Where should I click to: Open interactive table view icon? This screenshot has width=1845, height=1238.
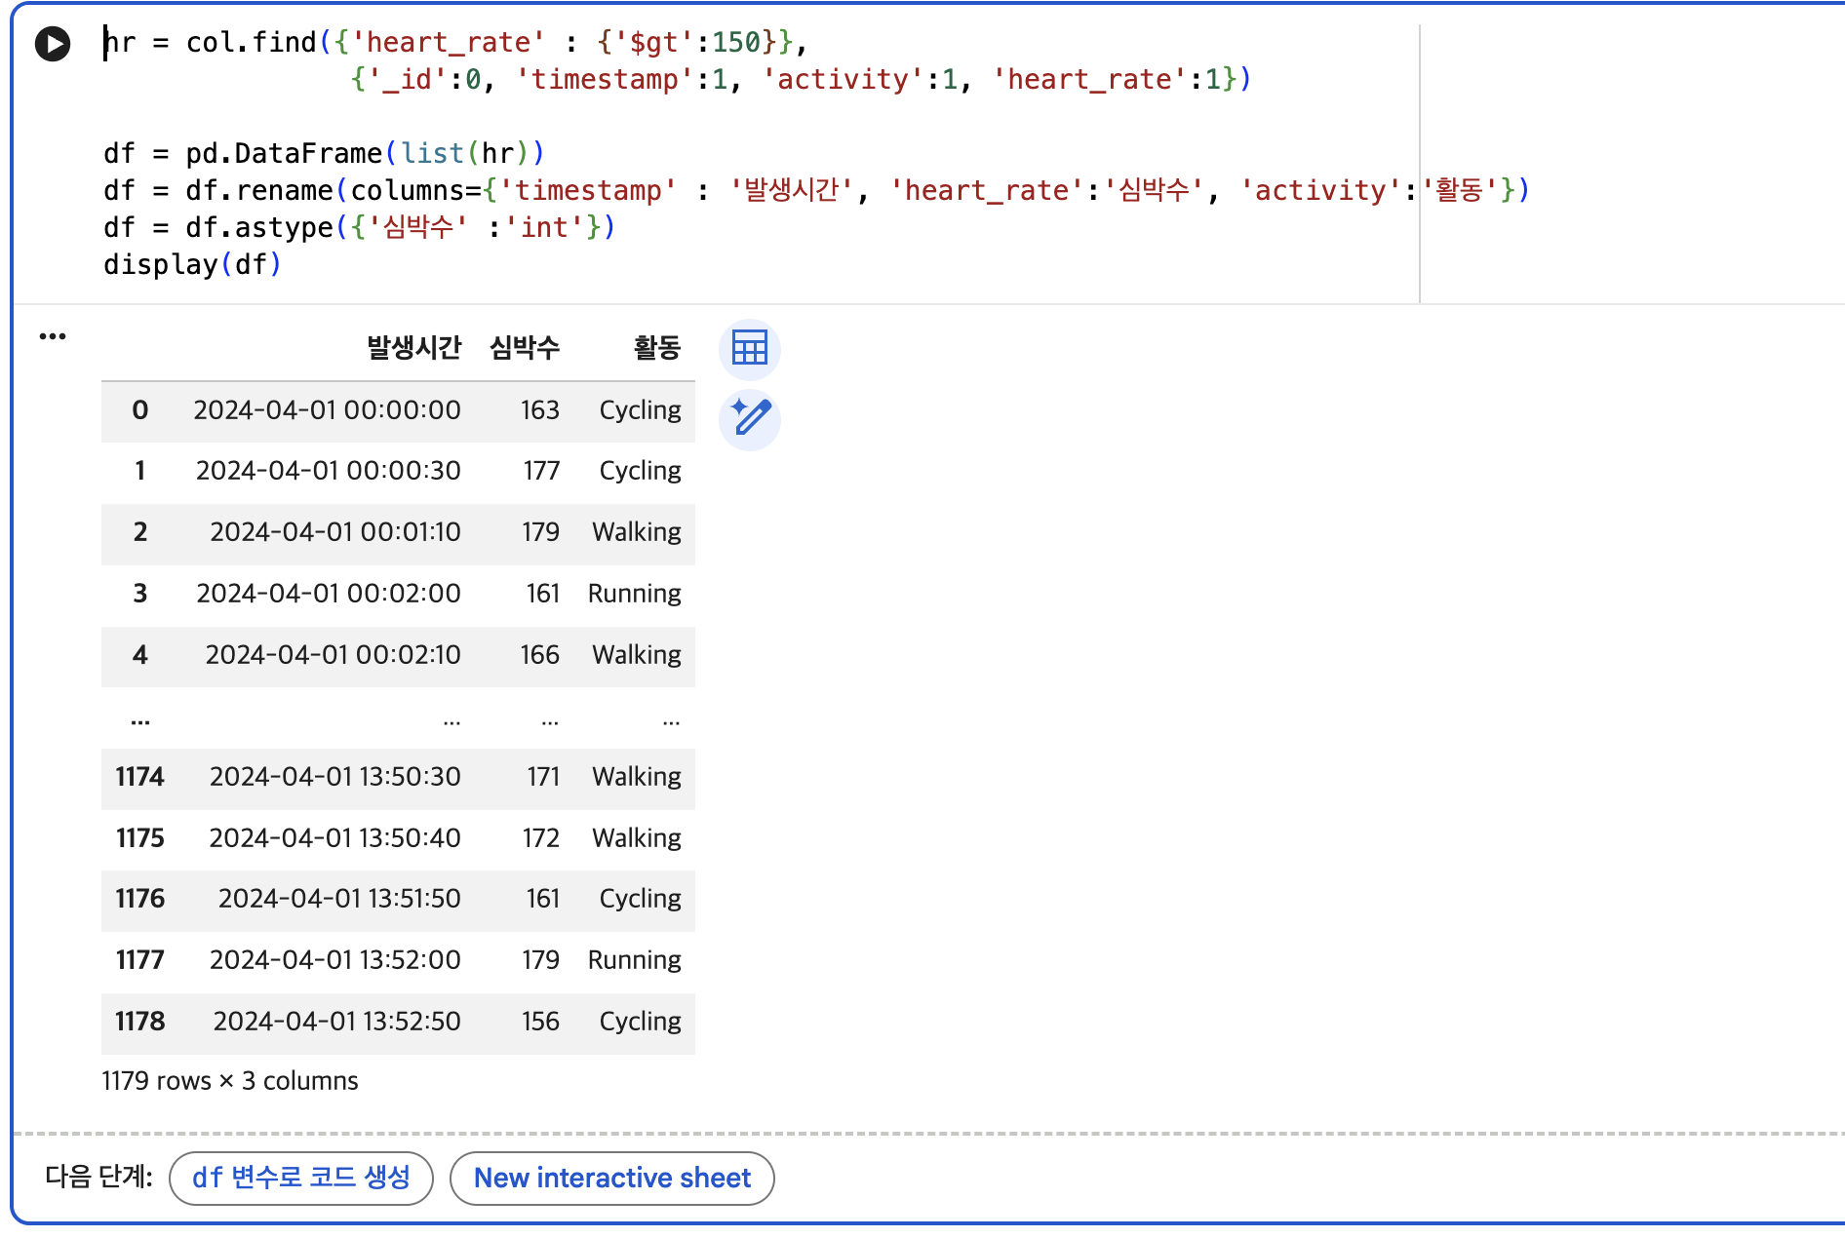click(750, 348)
